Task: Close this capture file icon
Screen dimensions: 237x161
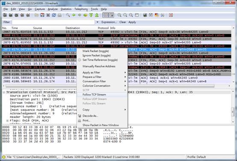Action: (x=48, y=15)
